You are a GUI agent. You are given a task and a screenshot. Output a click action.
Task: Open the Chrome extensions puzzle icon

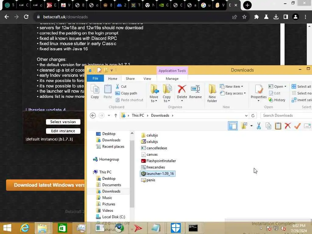(x=257, y=17)
